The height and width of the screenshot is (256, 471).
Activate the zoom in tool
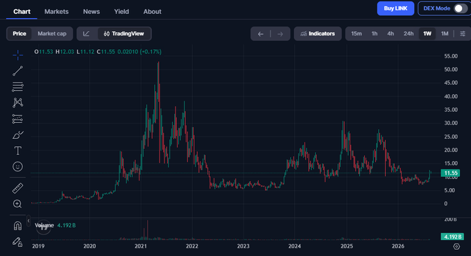coord(17,204)
